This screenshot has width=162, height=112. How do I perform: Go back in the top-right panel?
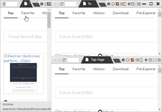coord(56,4)
